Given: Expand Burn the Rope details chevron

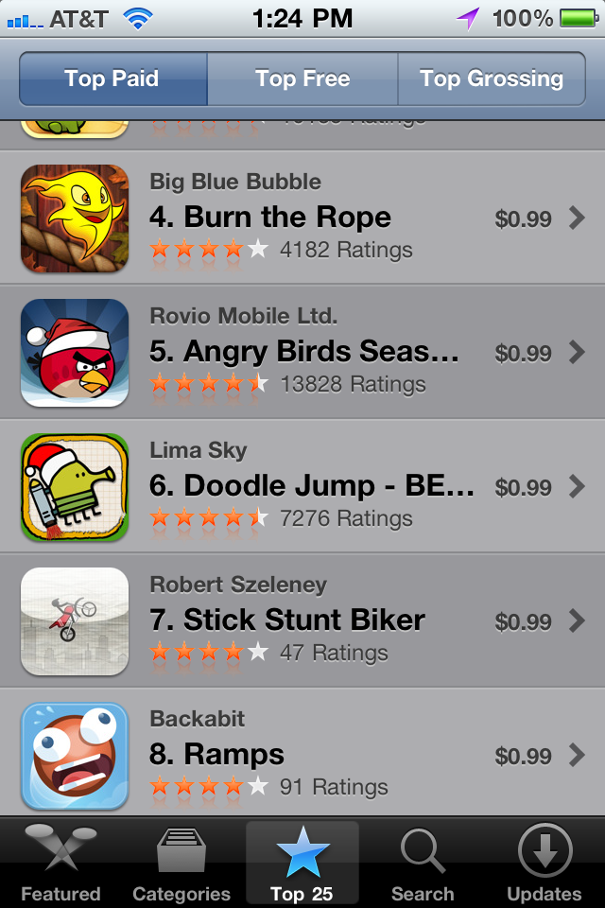Looking at the screenshot, I should tap(577, 218).
